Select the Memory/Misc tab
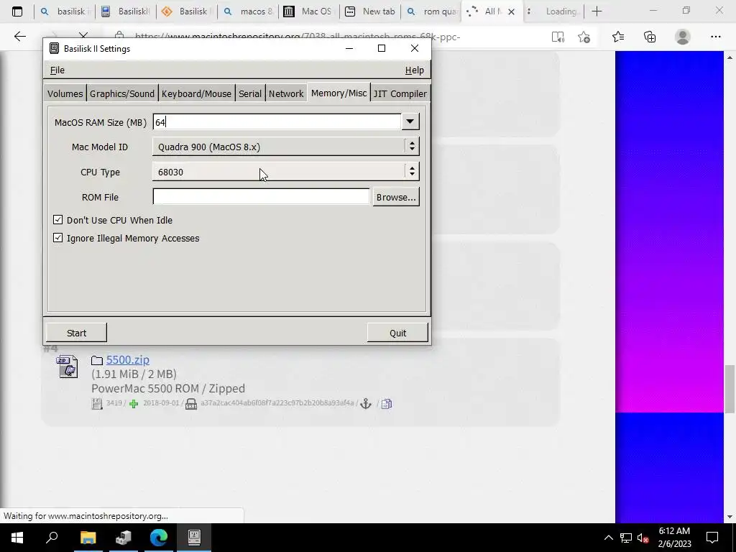This screenshot has width=736, height=552. [339, 93]
